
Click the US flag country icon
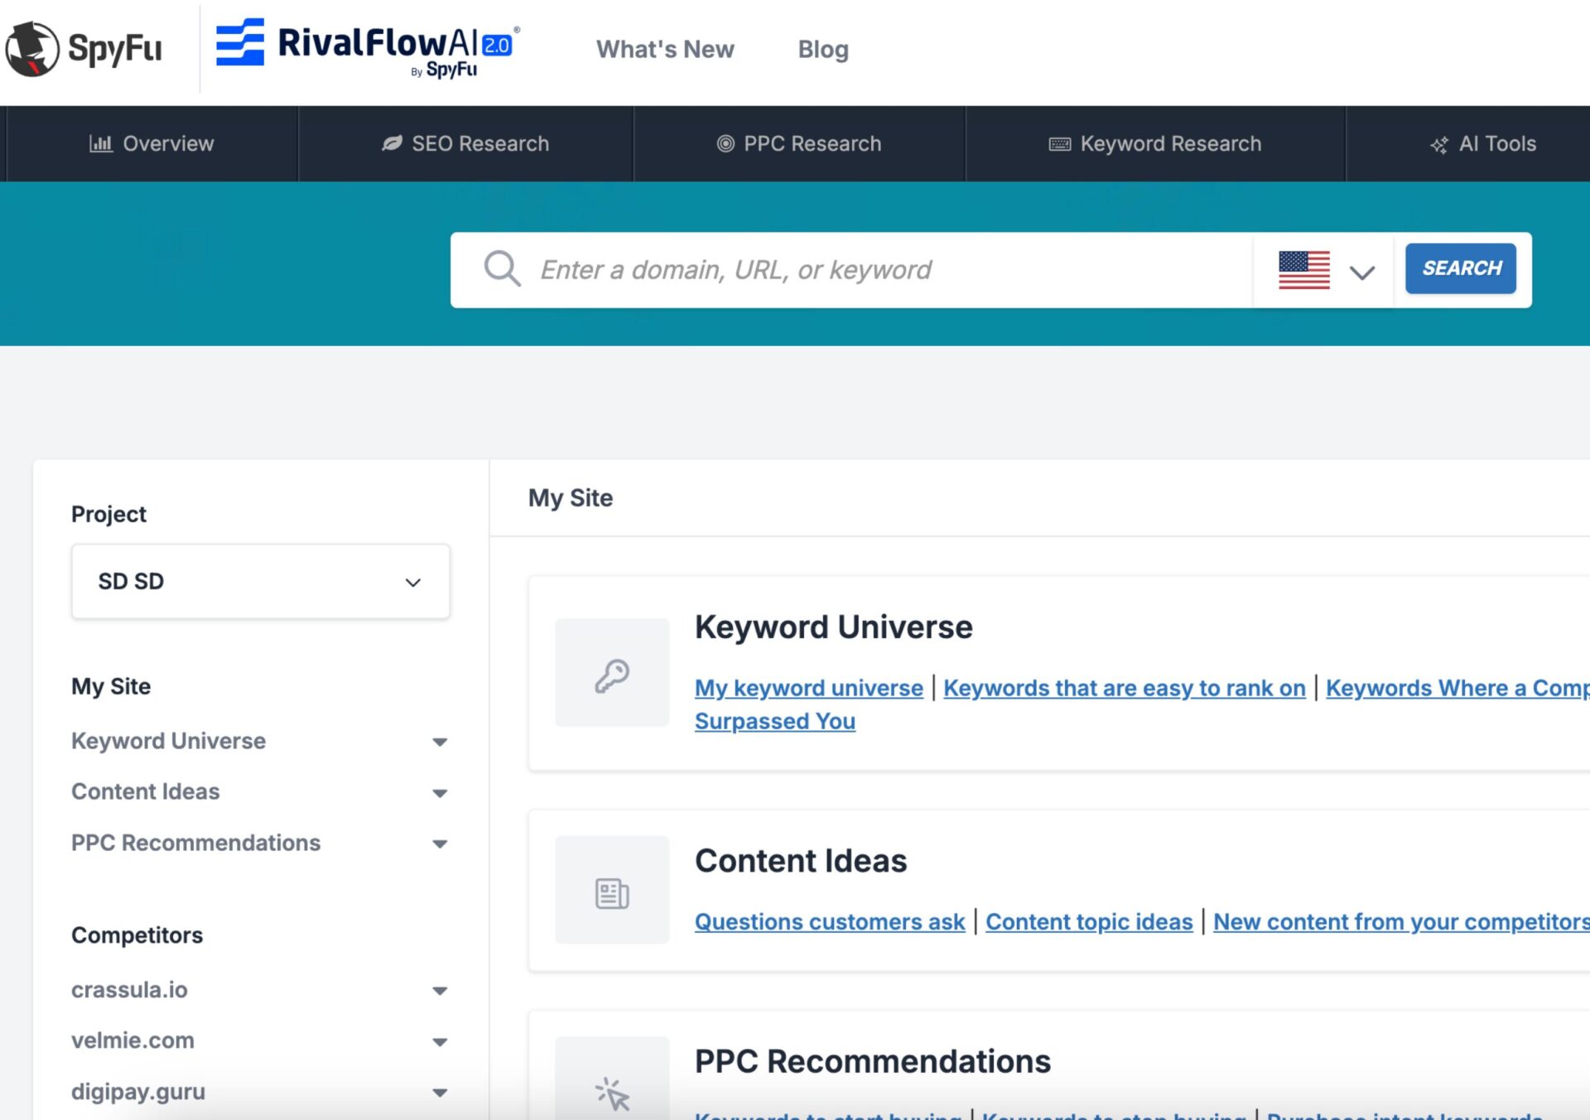coord(1304,270)
